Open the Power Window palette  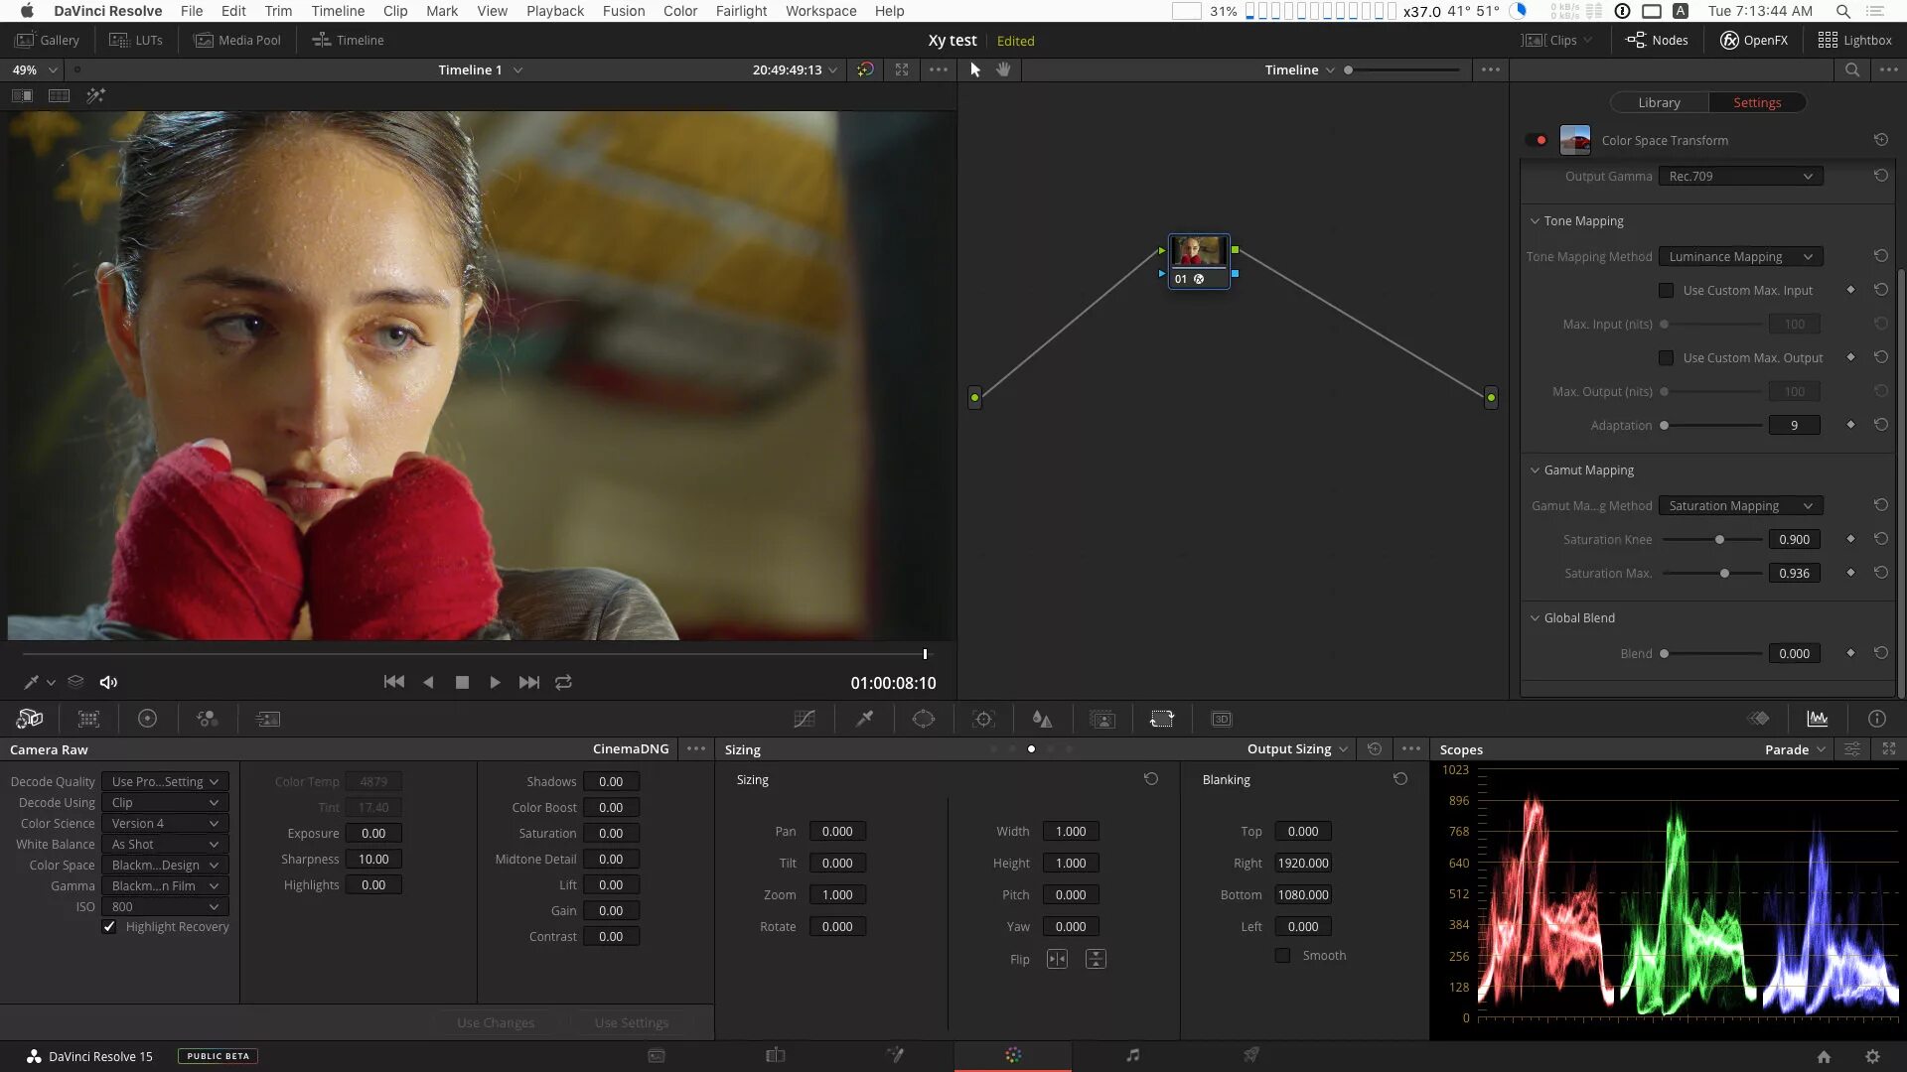(x=924, y=719)
